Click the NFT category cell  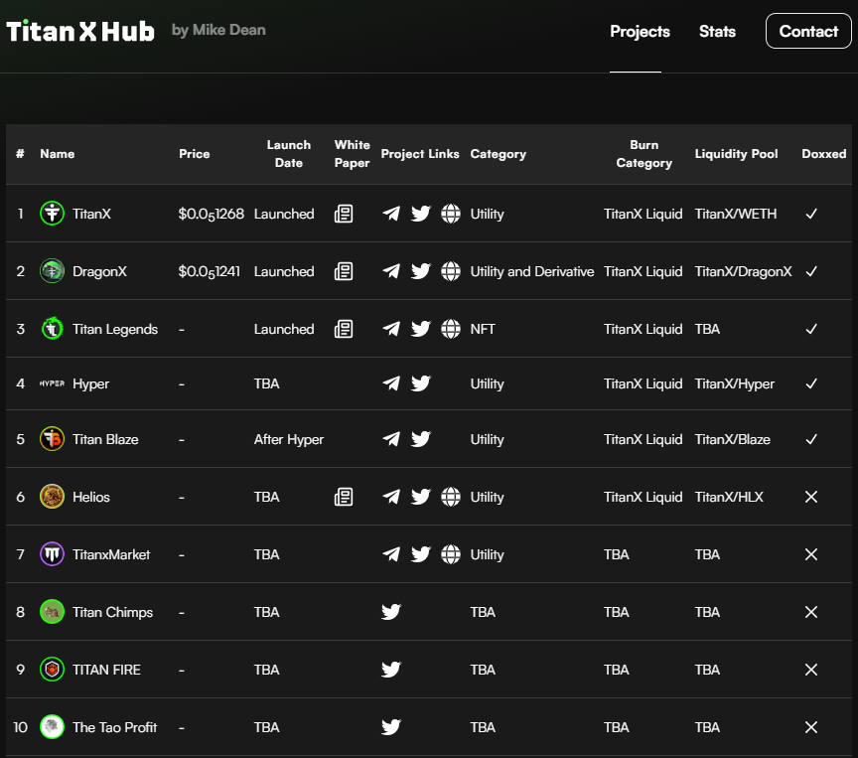click(483, 330)
